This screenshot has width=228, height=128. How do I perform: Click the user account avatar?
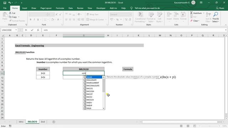pos(193,2)
